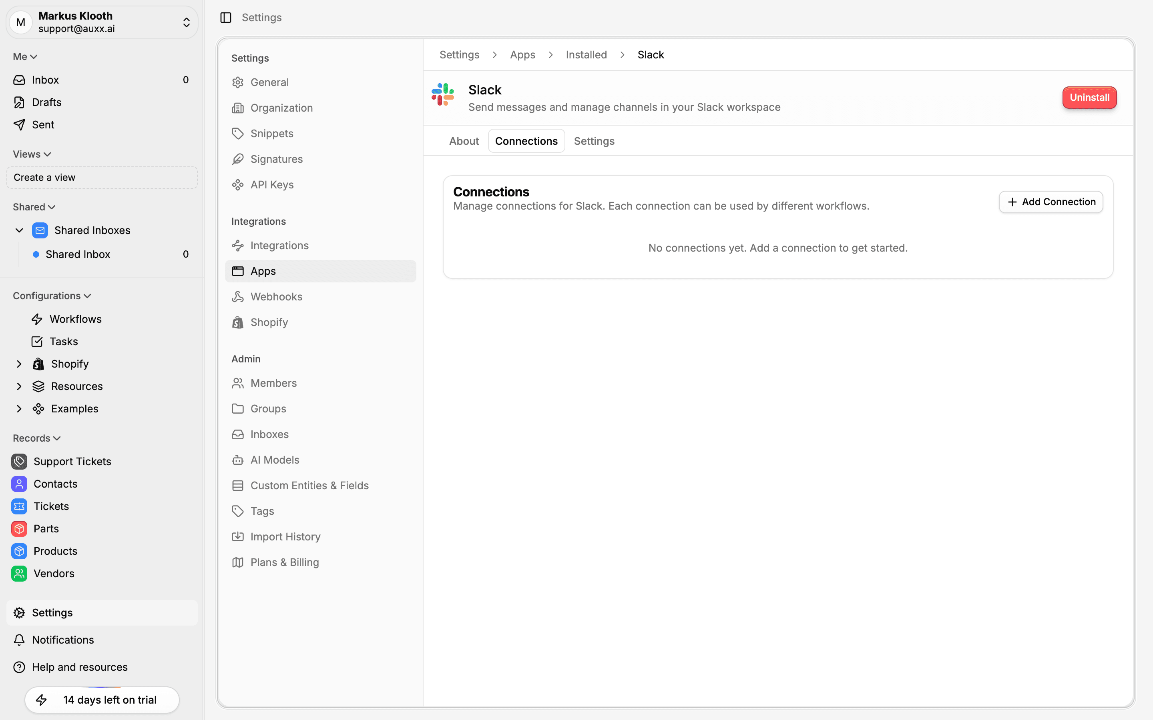Screen dimensions: 1153x720
Task: Open Shopify under Integrations settings
Action: (321, 322)
